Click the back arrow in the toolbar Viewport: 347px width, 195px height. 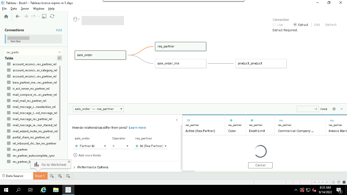[x=18, y=16]
